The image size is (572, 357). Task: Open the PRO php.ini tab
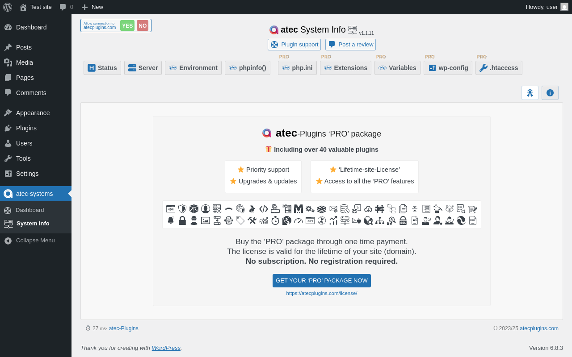click(x=297, y=68)
